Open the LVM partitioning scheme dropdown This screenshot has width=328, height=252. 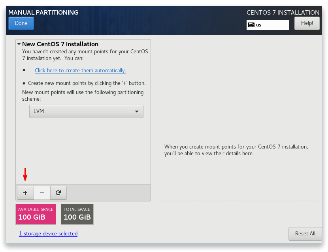[86, 111]
